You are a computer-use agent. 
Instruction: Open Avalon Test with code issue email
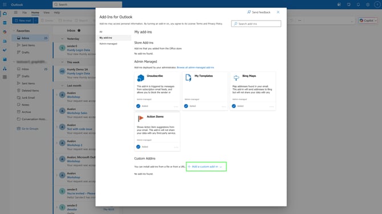[x=74, y=129]
